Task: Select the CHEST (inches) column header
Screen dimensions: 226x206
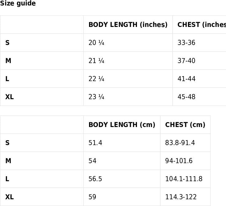Action: point(199,24)
